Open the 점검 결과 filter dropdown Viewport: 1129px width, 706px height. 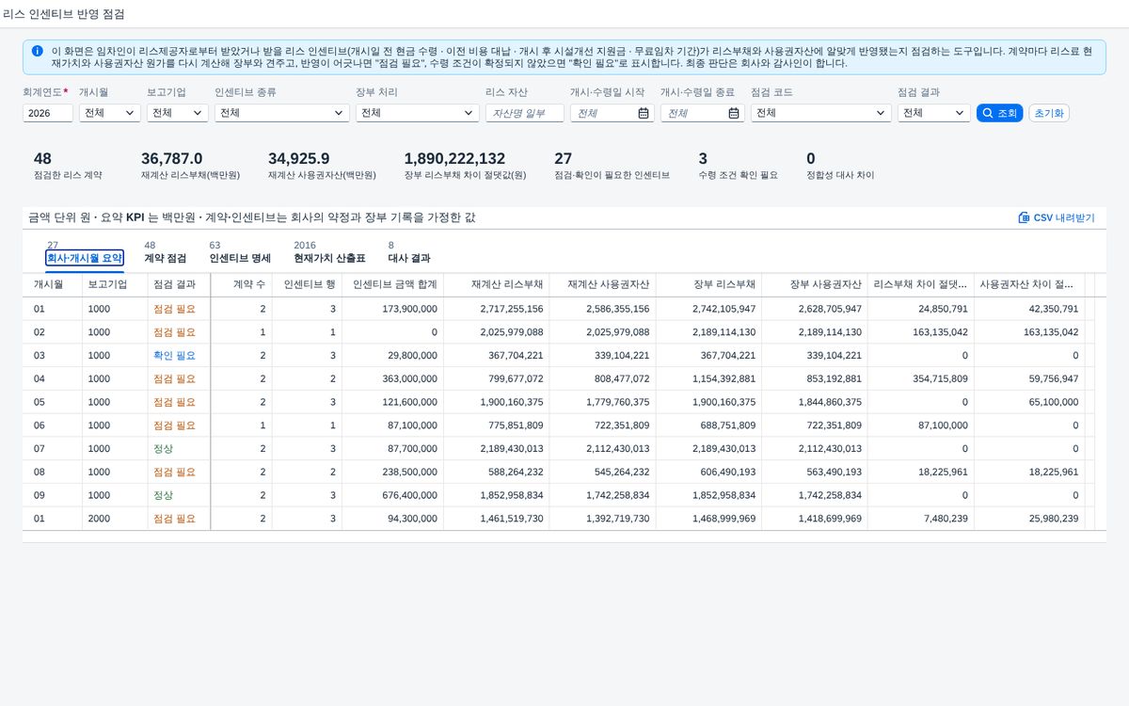tap(934, 113)
